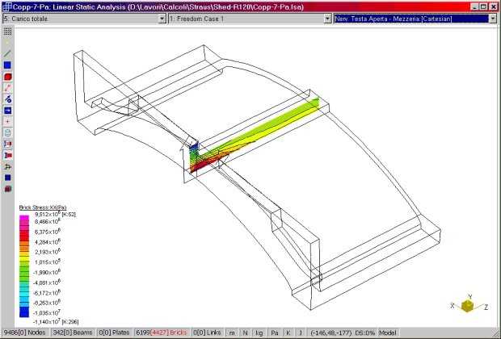Toggle the Nodes counter in status bar
The height and width of the screenshot is (339, 501).
click(x=24, y=333)
